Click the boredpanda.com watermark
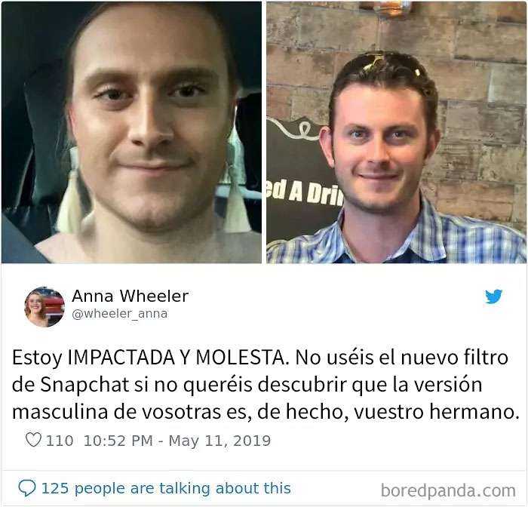The image size is (528, 507). 448,490
